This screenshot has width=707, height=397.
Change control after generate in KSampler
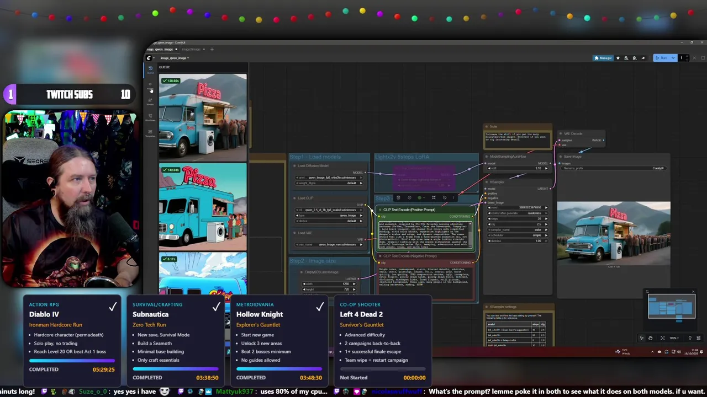518,213
